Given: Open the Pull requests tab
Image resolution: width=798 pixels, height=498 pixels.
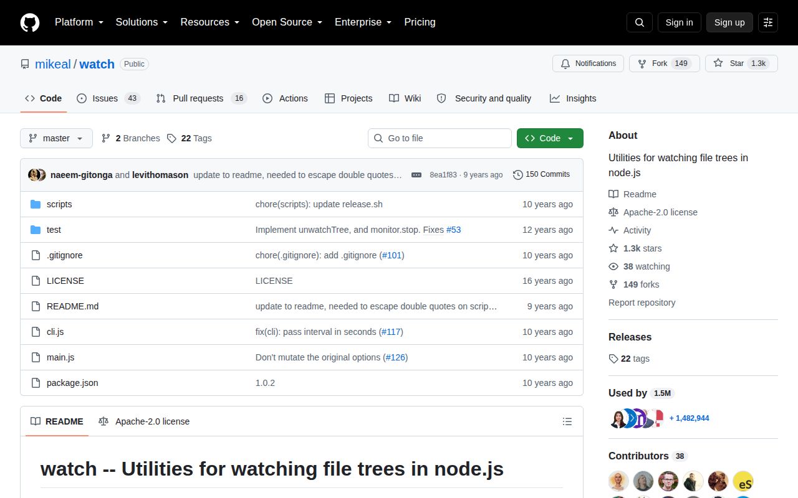Looking at the screenshot, I should pyautogui.click(x=201, y=98).
